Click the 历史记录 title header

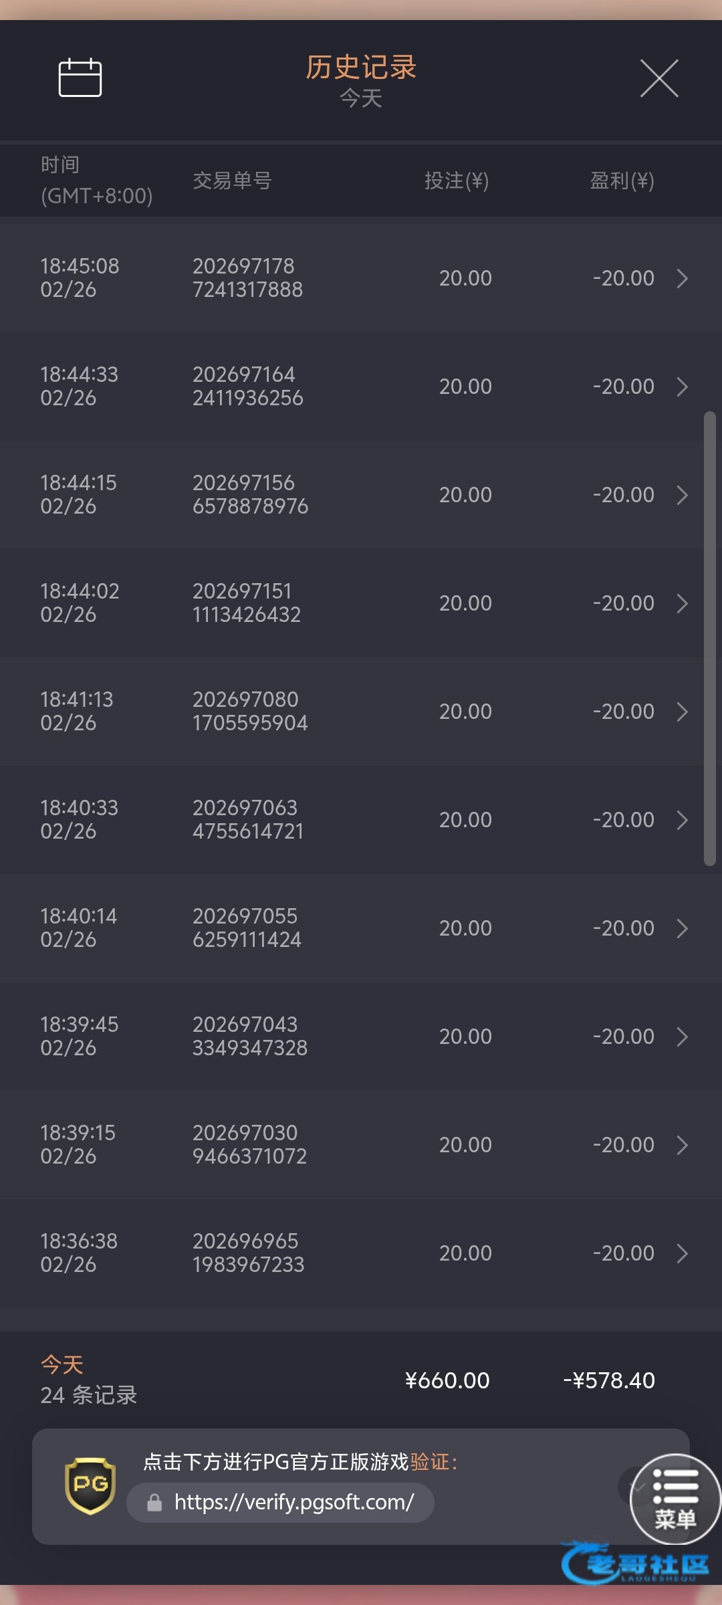pos(361,68)
